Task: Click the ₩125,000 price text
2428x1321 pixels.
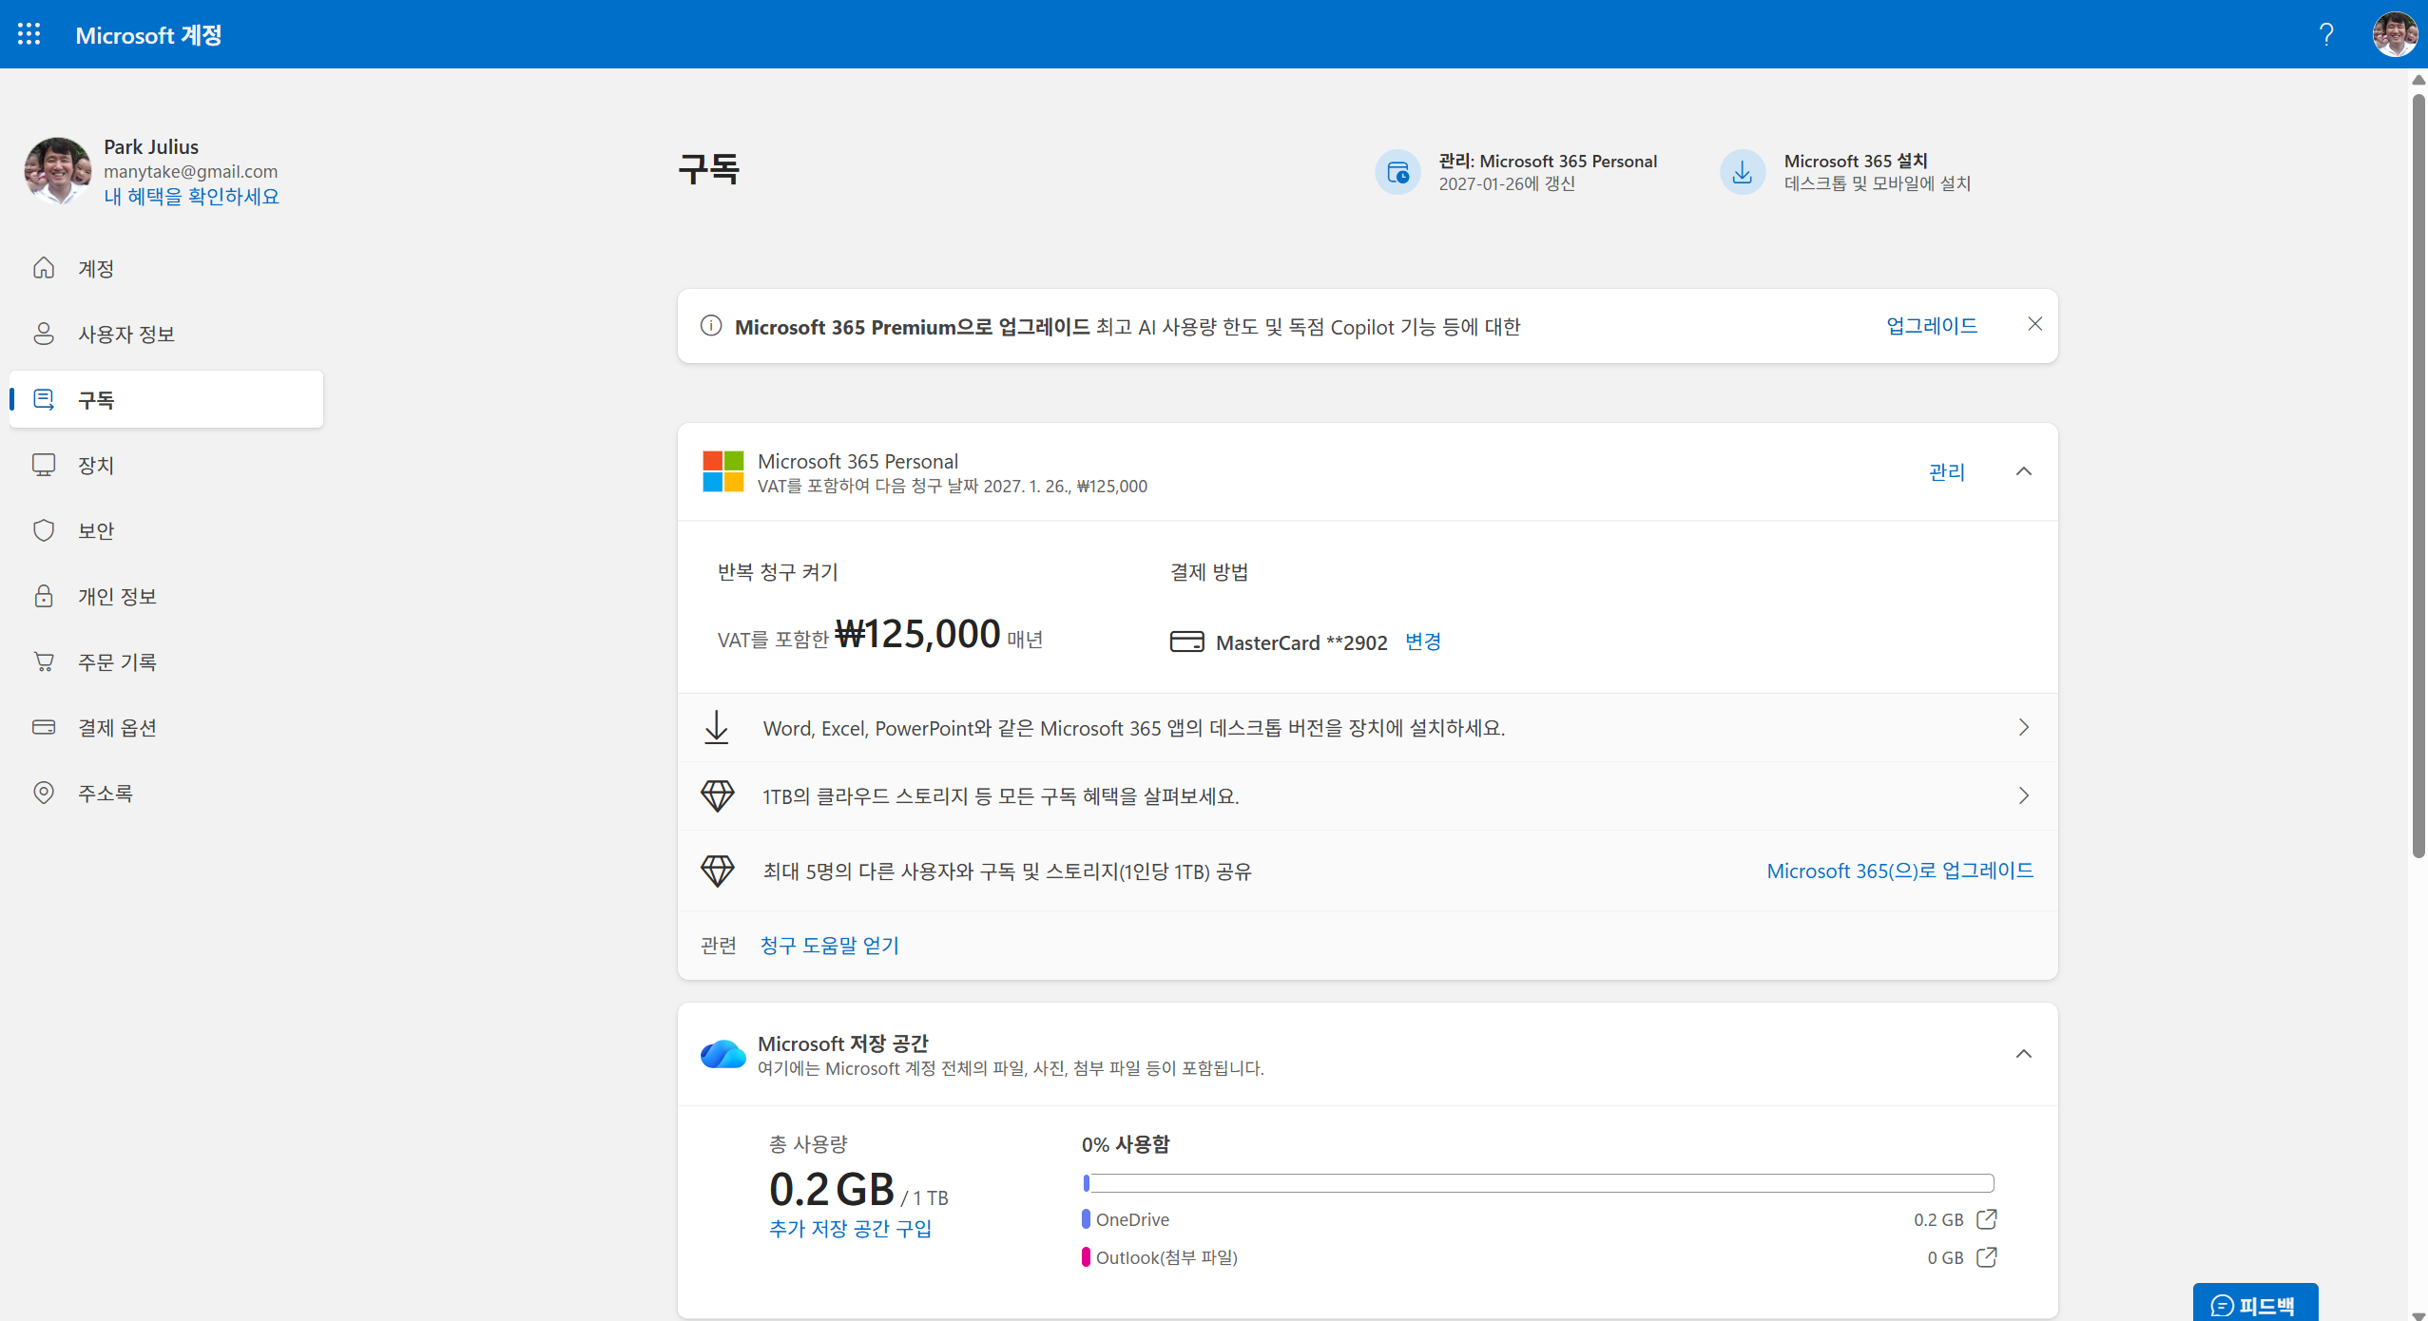Action: click(917, 634)
